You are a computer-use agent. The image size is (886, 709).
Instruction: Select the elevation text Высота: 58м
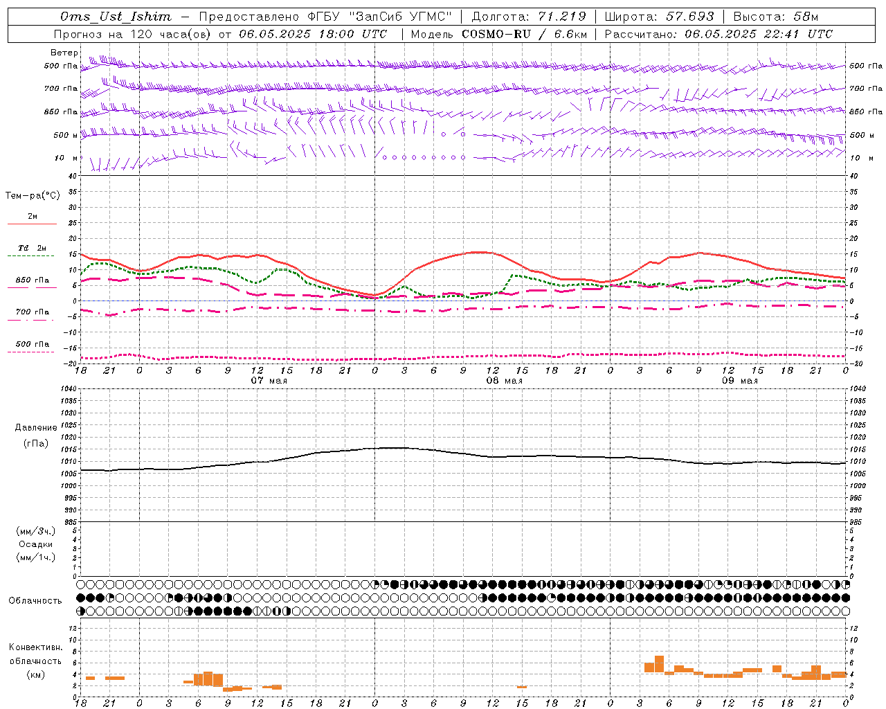click(x=776, y=17)
